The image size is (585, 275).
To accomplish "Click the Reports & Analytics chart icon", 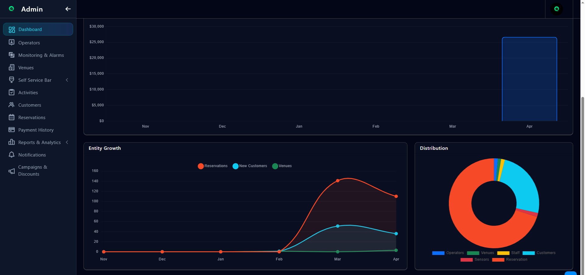I will (x=12, y=142).
